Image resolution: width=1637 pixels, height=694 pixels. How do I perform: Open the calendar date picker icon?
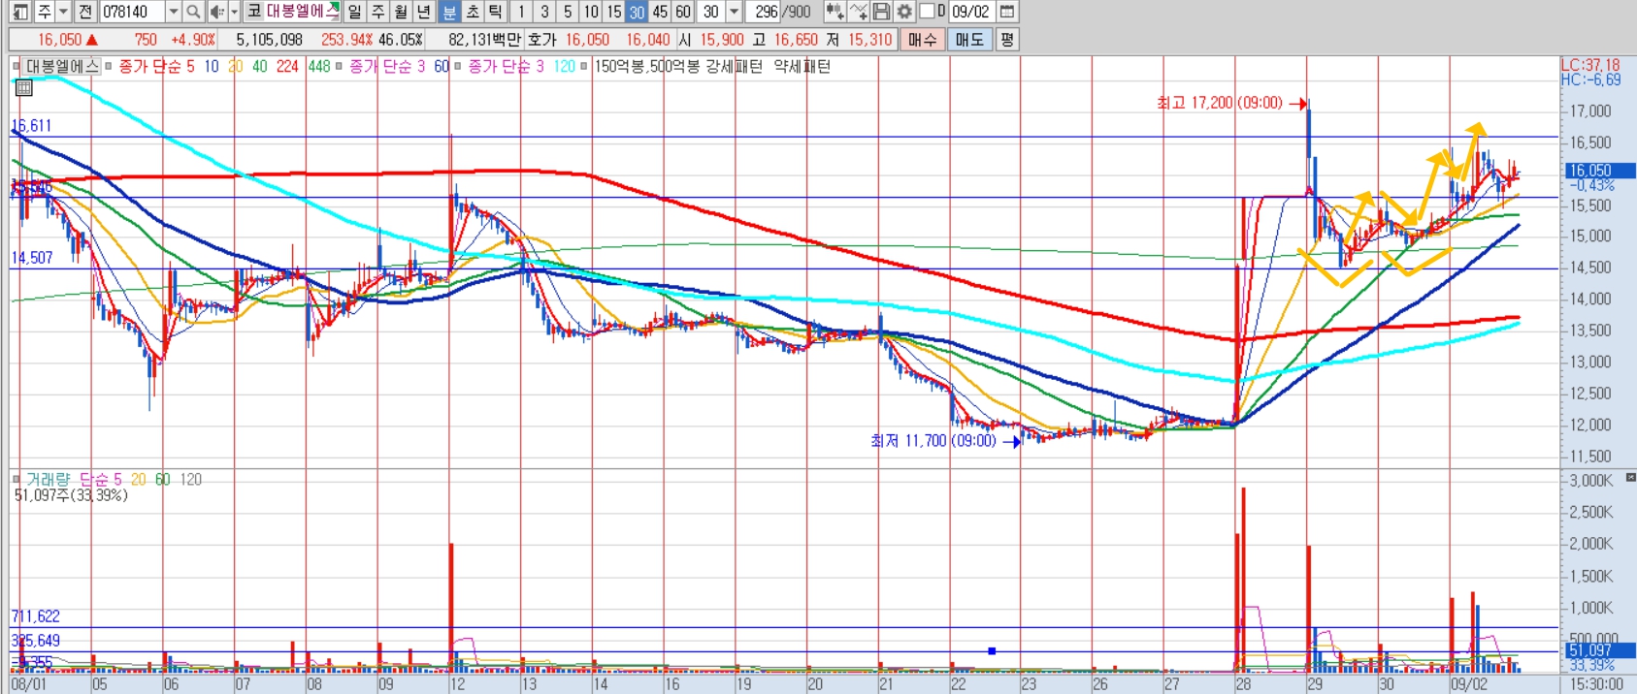pos(1007,12)
